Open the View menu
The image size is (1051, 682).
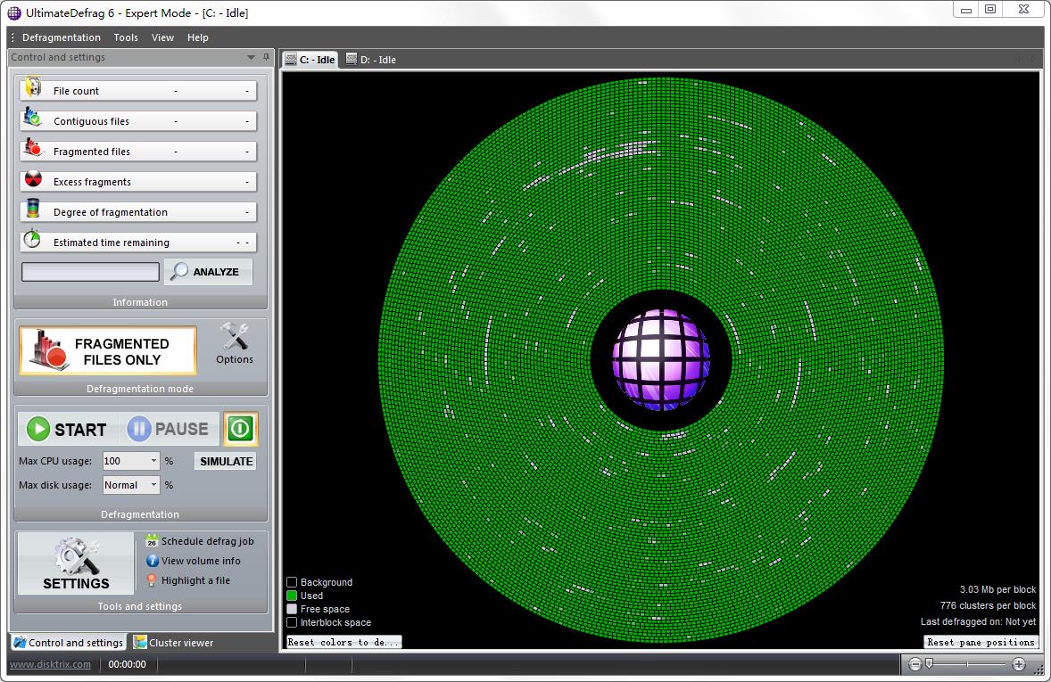point(162,37)
